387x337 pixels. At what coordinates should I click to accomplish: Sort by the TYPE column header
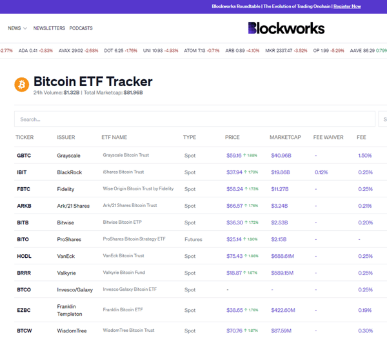[190, 137]
